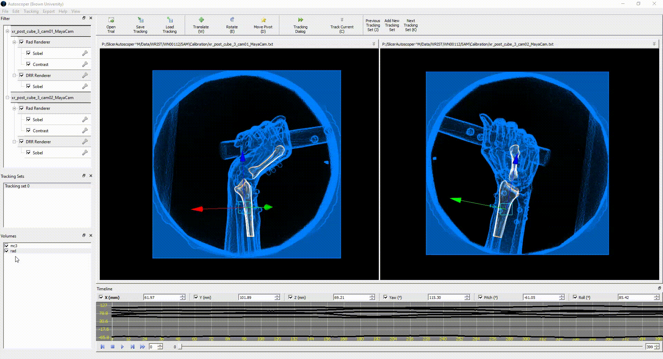663x359 pixels.
Task: Collapse cam02 DRR Renderer node
Action: (15, 142)
